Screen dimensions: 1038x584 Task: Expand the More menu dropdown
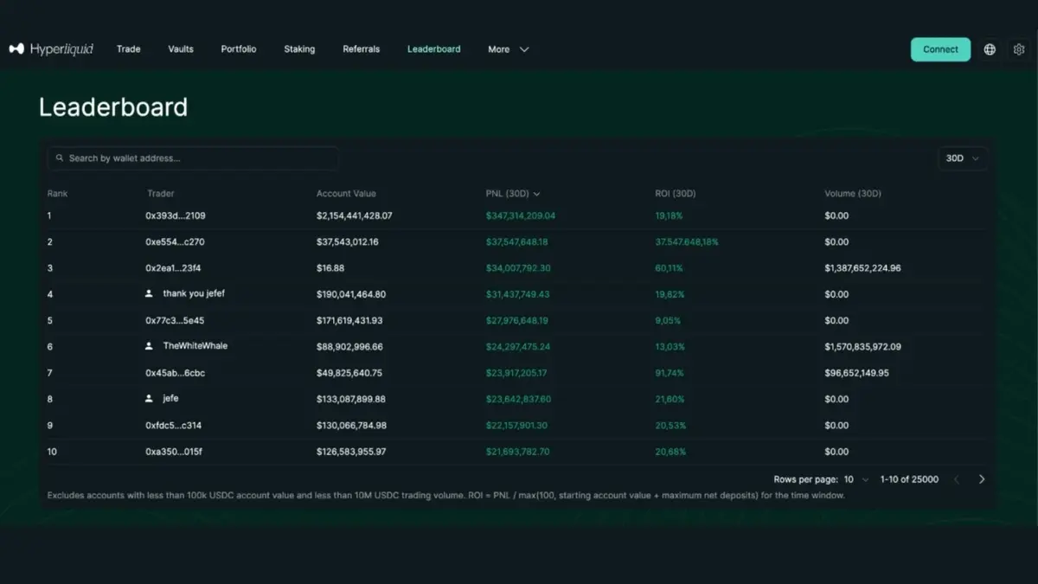[508, 49]
